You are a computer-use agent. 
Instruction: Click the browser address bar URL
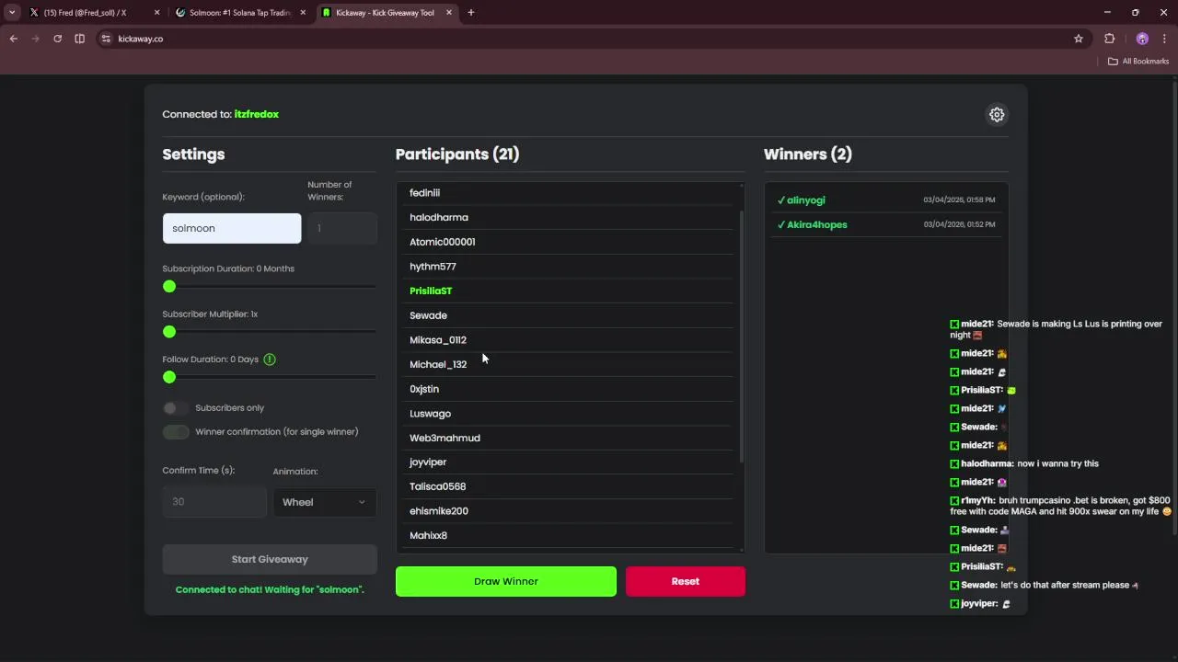(x=141, y=39)
